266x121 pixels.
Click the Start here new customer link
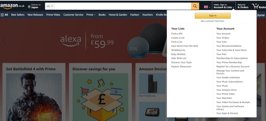coord(220,21)
